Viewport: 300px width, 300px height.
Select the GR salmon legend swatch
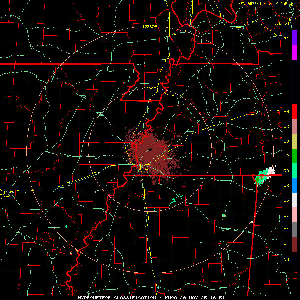pos(294,126)
